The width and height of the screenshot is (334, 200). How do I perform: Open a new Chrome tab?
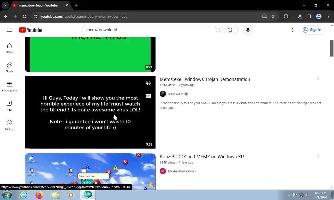point(76,5)
